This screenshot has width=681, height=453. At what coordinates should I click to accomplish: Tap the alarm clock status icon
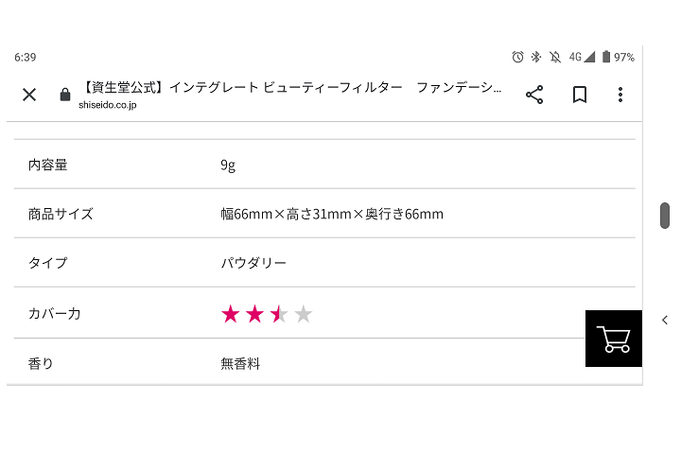[x=517, y=57]
